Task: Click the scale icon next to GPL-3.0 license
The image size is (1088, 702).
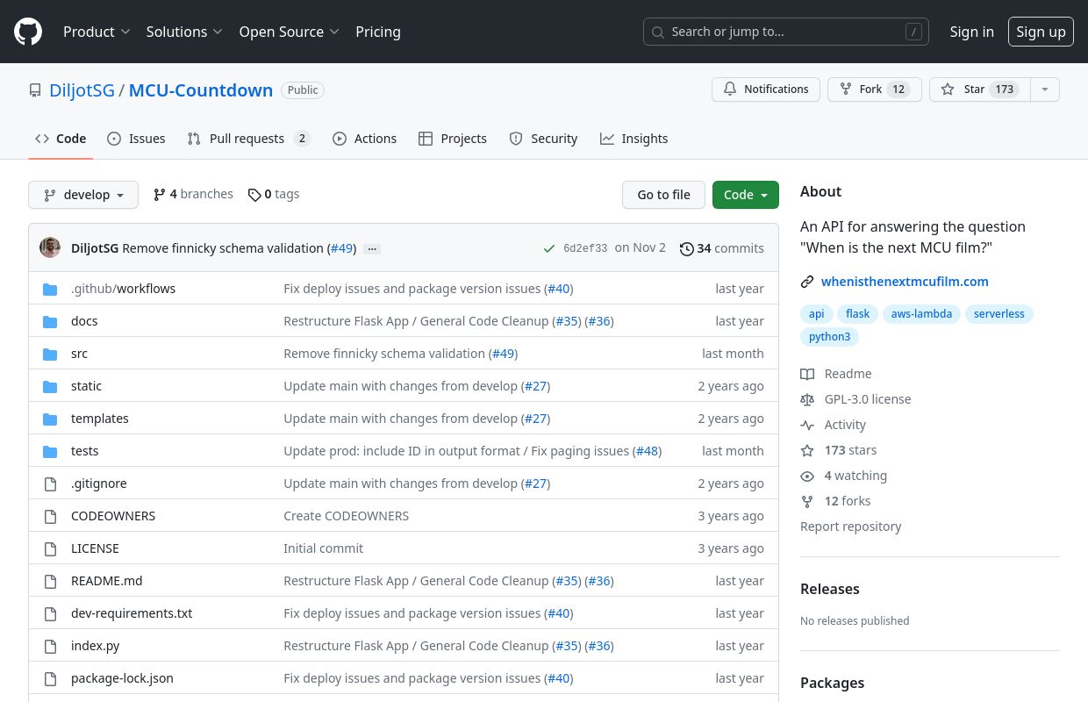Action: [807, 399]
